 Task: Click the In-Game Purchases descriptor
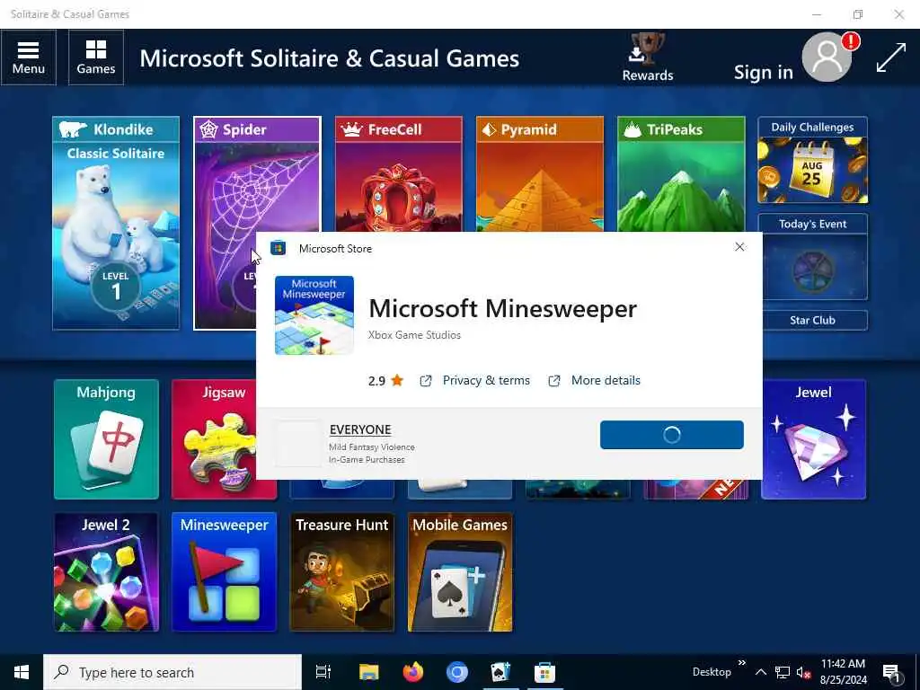click(367, 460)
